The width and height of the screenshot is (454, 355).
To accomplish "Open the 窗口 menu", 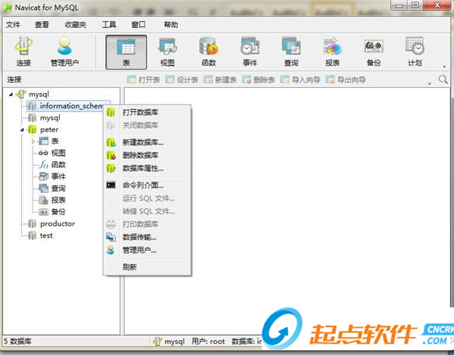I will 138,25.
